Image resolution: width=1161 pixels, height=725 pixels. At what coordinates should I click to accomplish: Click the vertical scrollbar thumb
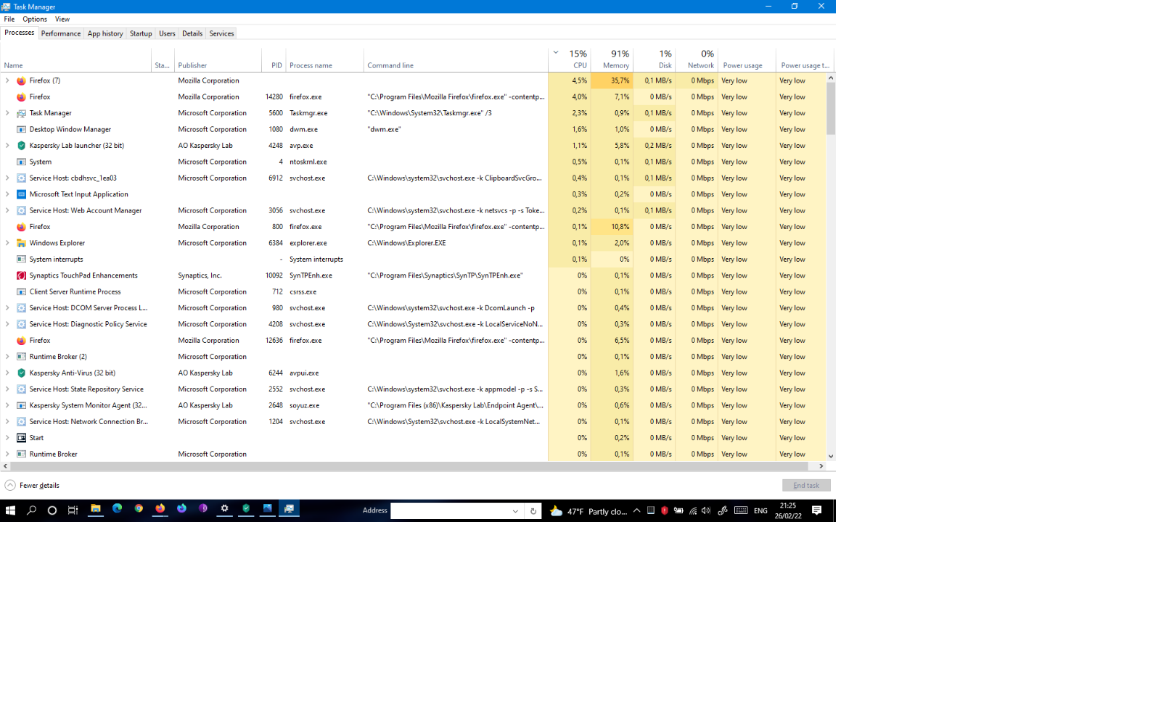pyautogui.click(x=831, y=109)
